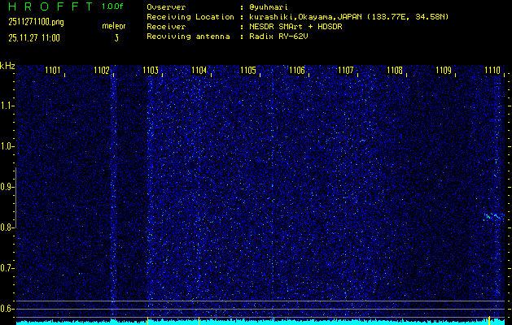The image size is (512, 325).
Task: Click the 1104 time marker
Action: [199, 71]
